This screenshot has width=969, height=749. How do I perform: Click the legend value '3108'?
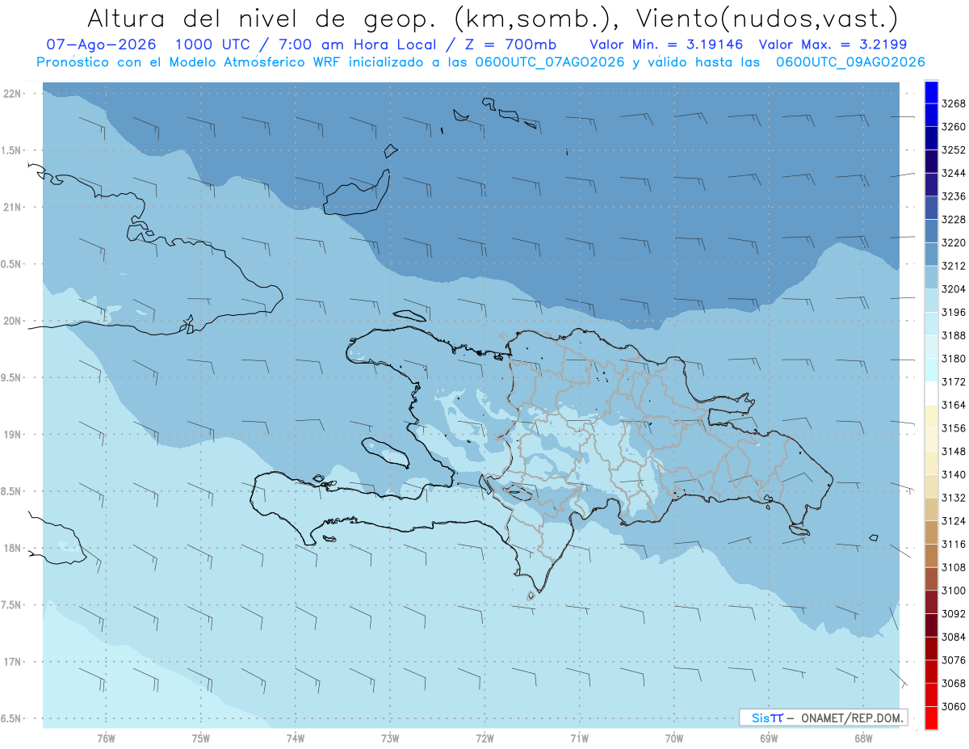pyautogui.click(x=954, y=567)
